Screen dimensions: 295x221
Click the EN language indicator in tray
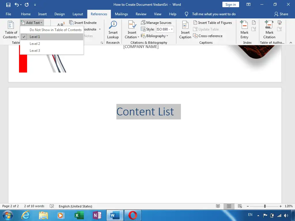tap(250, 215)
